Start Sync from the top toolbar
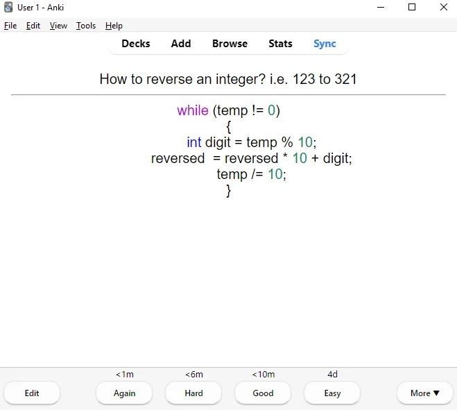The height and width of the screenshot is (410, 457). coord(325,44)
